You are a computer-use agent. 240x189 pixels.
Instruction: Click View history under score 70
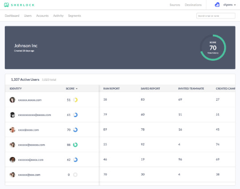tap(213, 53)
